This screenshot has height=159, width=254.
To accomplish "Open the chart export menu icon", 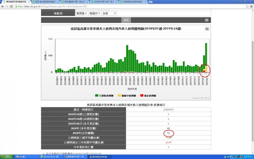I will click(207, 29).
